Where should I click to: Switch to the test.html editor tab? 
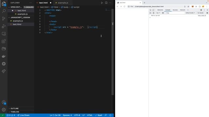click(x=43, y=3)
